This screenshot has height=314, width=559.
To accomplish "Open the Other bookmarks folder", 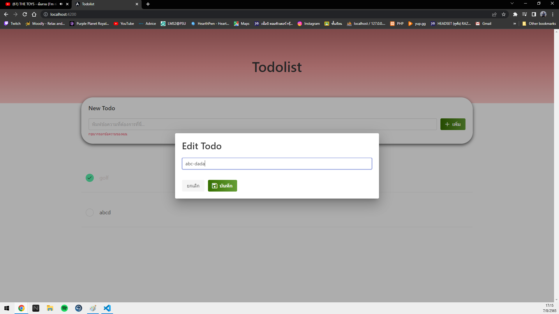I will point(539,24).
